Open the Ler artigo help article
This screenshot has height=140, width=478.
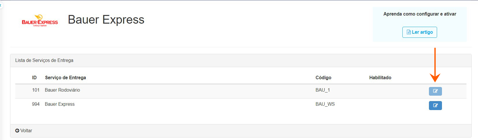(420, 32)
